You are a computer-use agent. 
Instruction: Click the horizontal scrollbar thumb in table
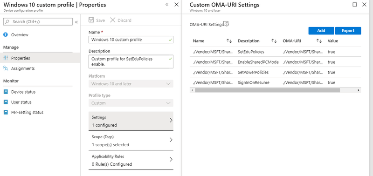click(267, 90)
